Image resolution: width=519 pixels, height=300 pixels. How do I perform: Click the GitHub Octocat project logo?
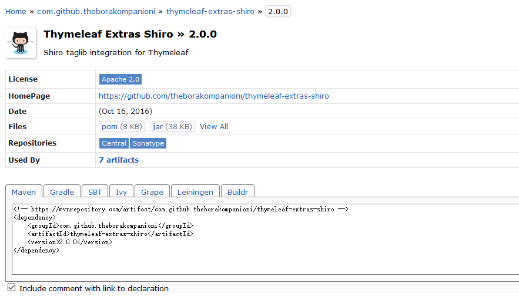[x=21, y=43]
